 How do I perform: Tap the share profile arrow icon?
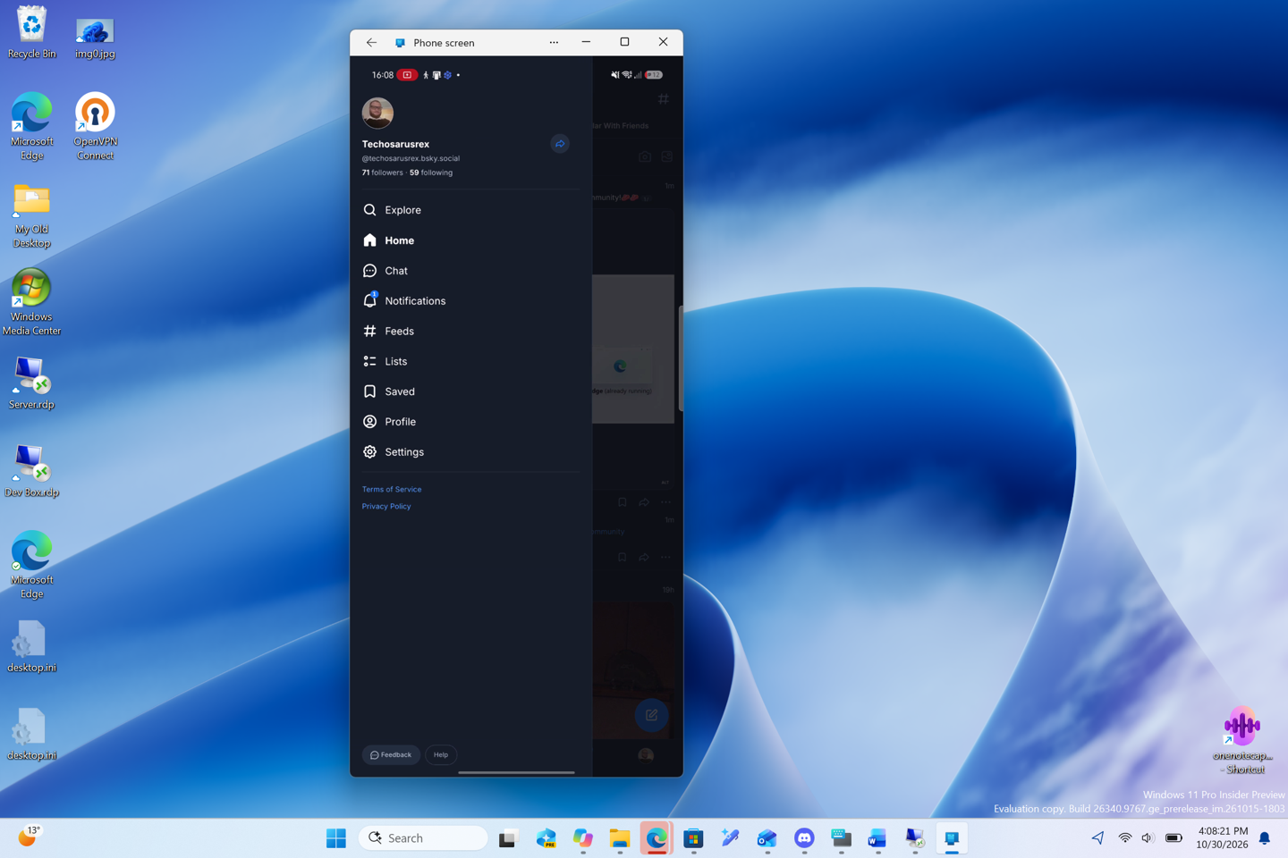(x=560, y=144)
